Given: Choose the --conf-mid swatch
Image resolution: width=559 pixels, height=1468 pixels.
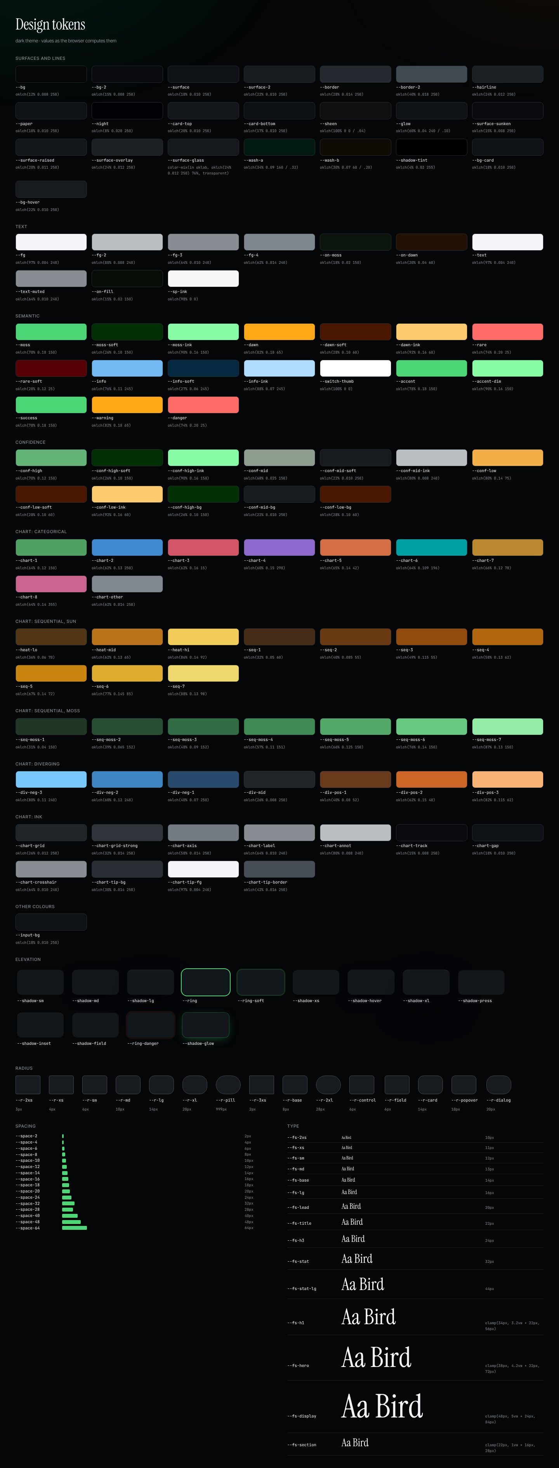Looking at the screenshot, I should [x=279, y=458].
